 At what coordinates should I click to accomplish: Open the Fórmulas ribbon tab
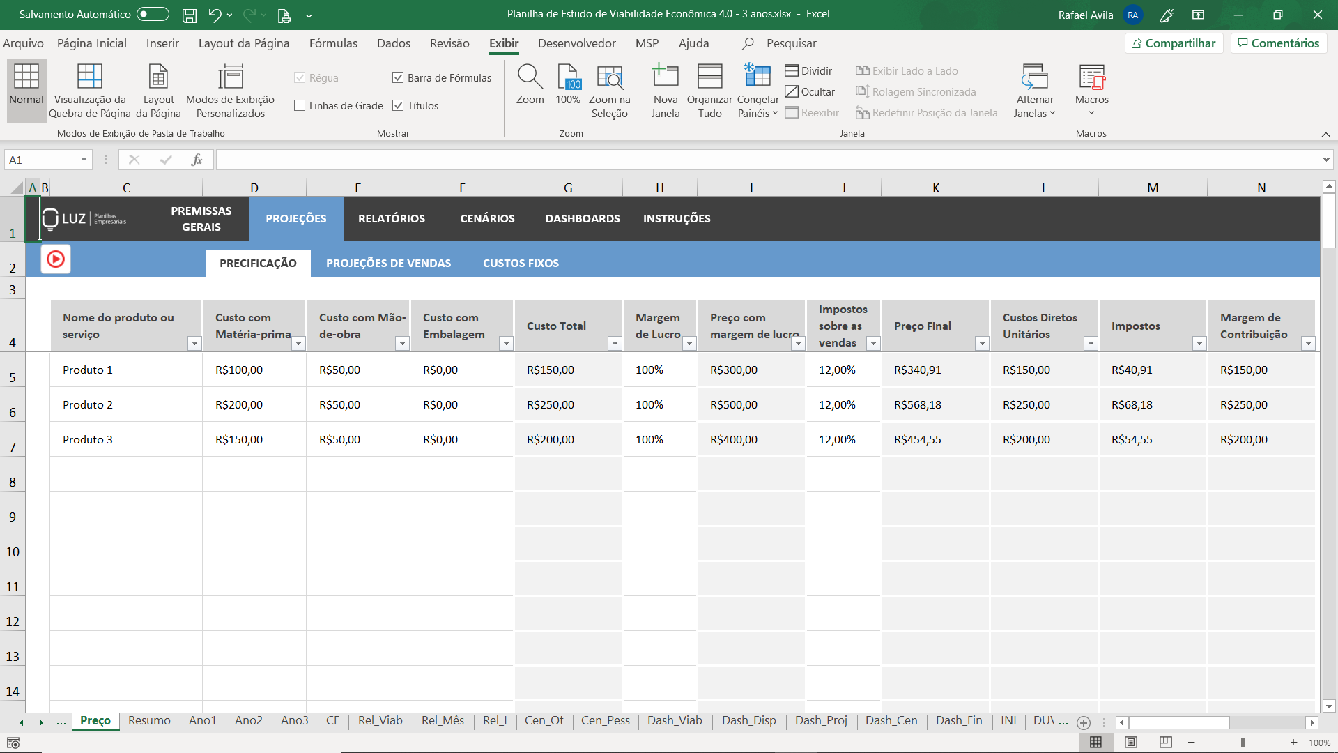(333, 43)
